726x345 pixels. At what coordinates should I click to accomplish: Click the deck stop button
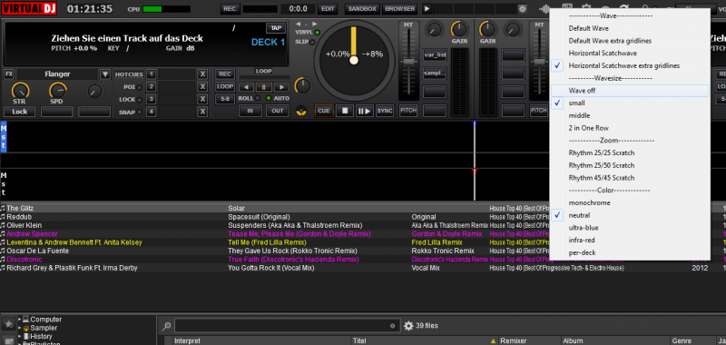point(345,111)
